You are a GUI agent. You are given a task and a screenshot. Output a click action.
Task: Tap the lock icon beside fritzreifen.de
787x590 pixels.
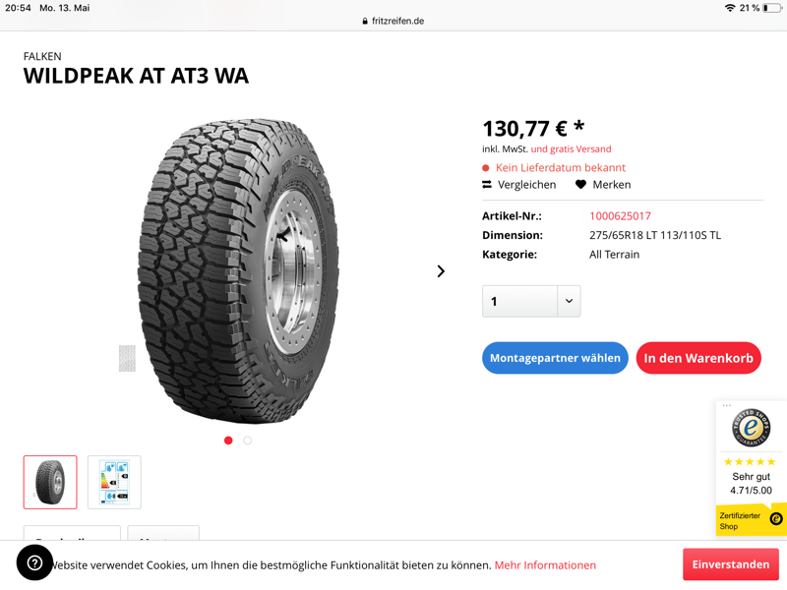365,21
